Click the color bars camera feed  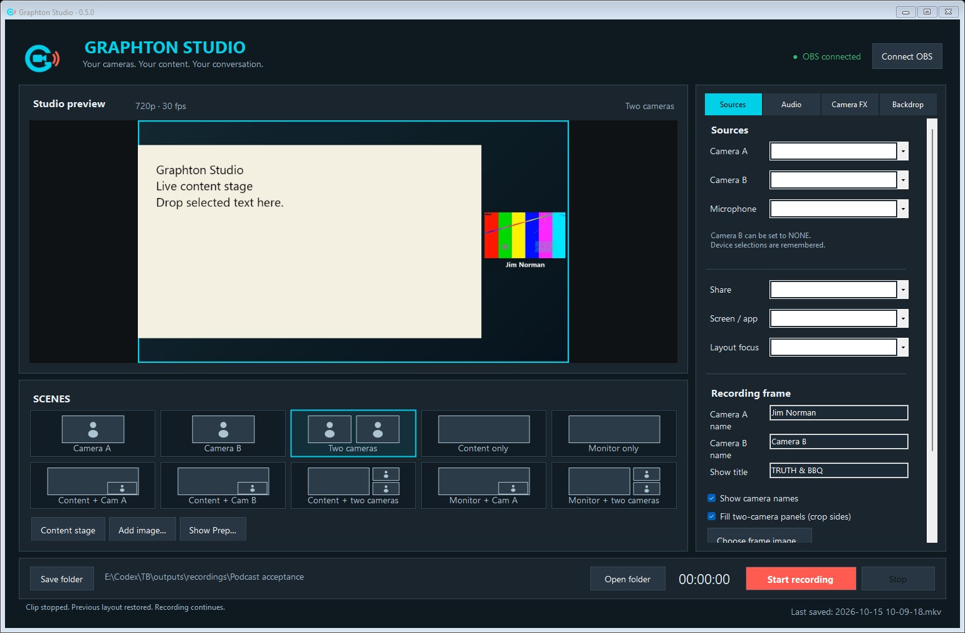(x=525, y=235)
